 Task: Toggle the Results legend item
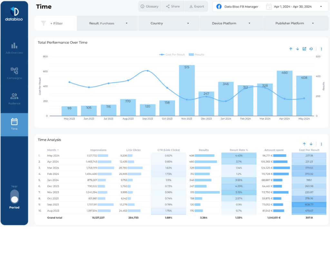point(197,54)
